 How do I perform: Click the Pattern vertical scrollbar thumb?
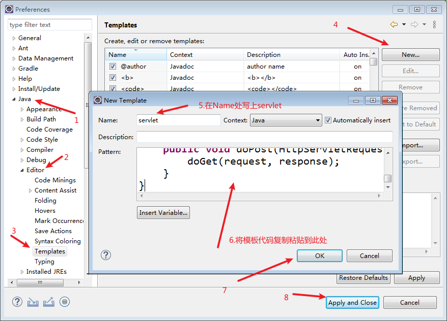pyautogui.click(x=388, y=178)
